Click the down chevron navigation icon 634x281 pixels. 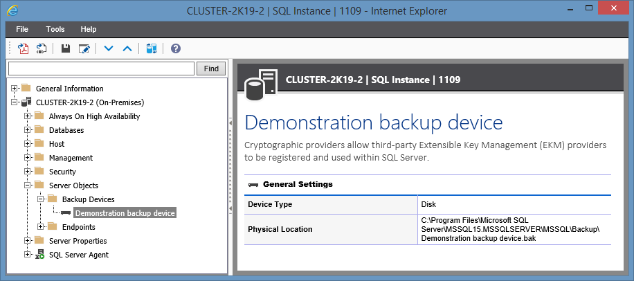(109, 49)
